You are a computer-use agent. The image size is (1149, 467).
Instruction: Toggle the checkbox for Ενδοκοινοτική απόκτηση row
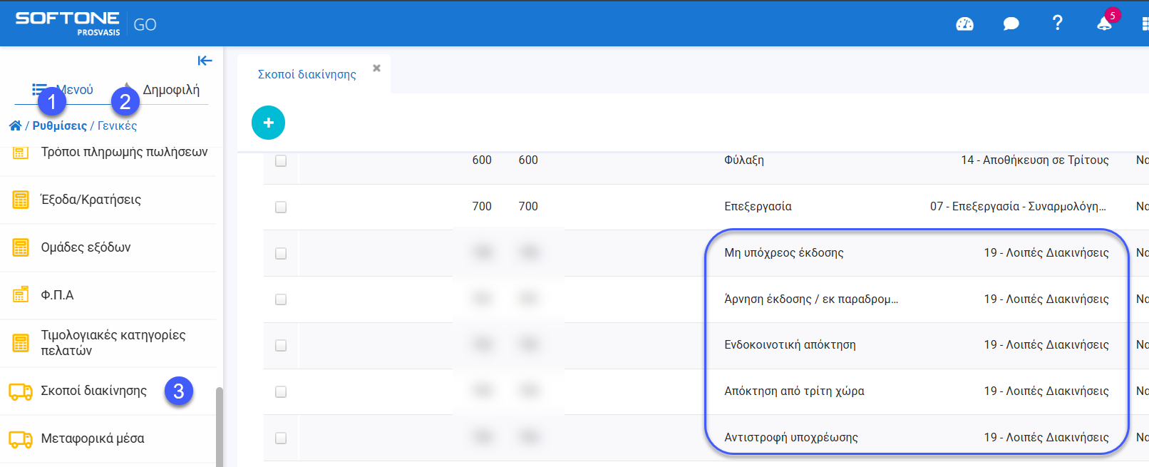(x=281, y=345)
